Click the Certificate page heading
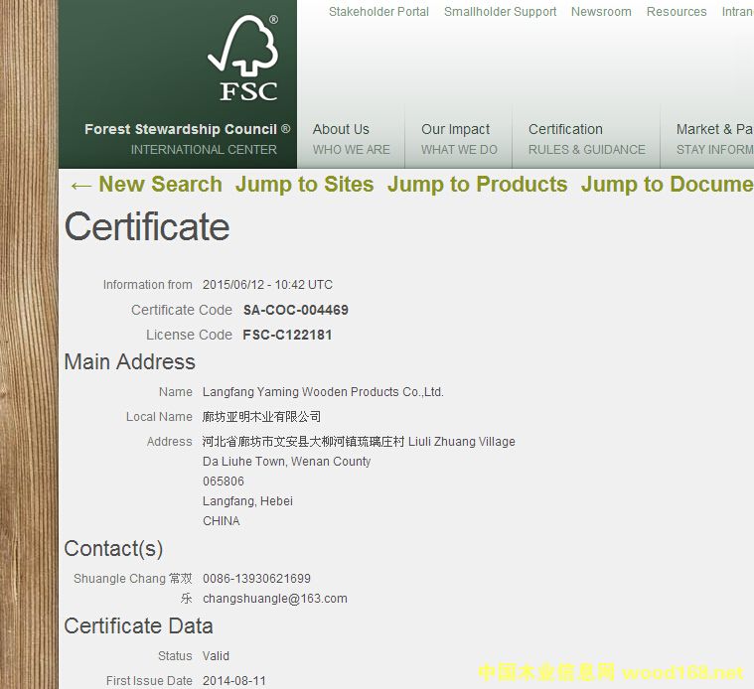754x689 pixels. 147,227
